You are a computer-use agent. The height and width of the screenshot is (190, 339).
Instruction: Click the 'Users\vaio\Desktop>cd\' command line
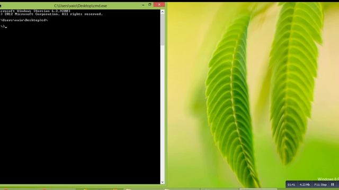coord(24,20)
